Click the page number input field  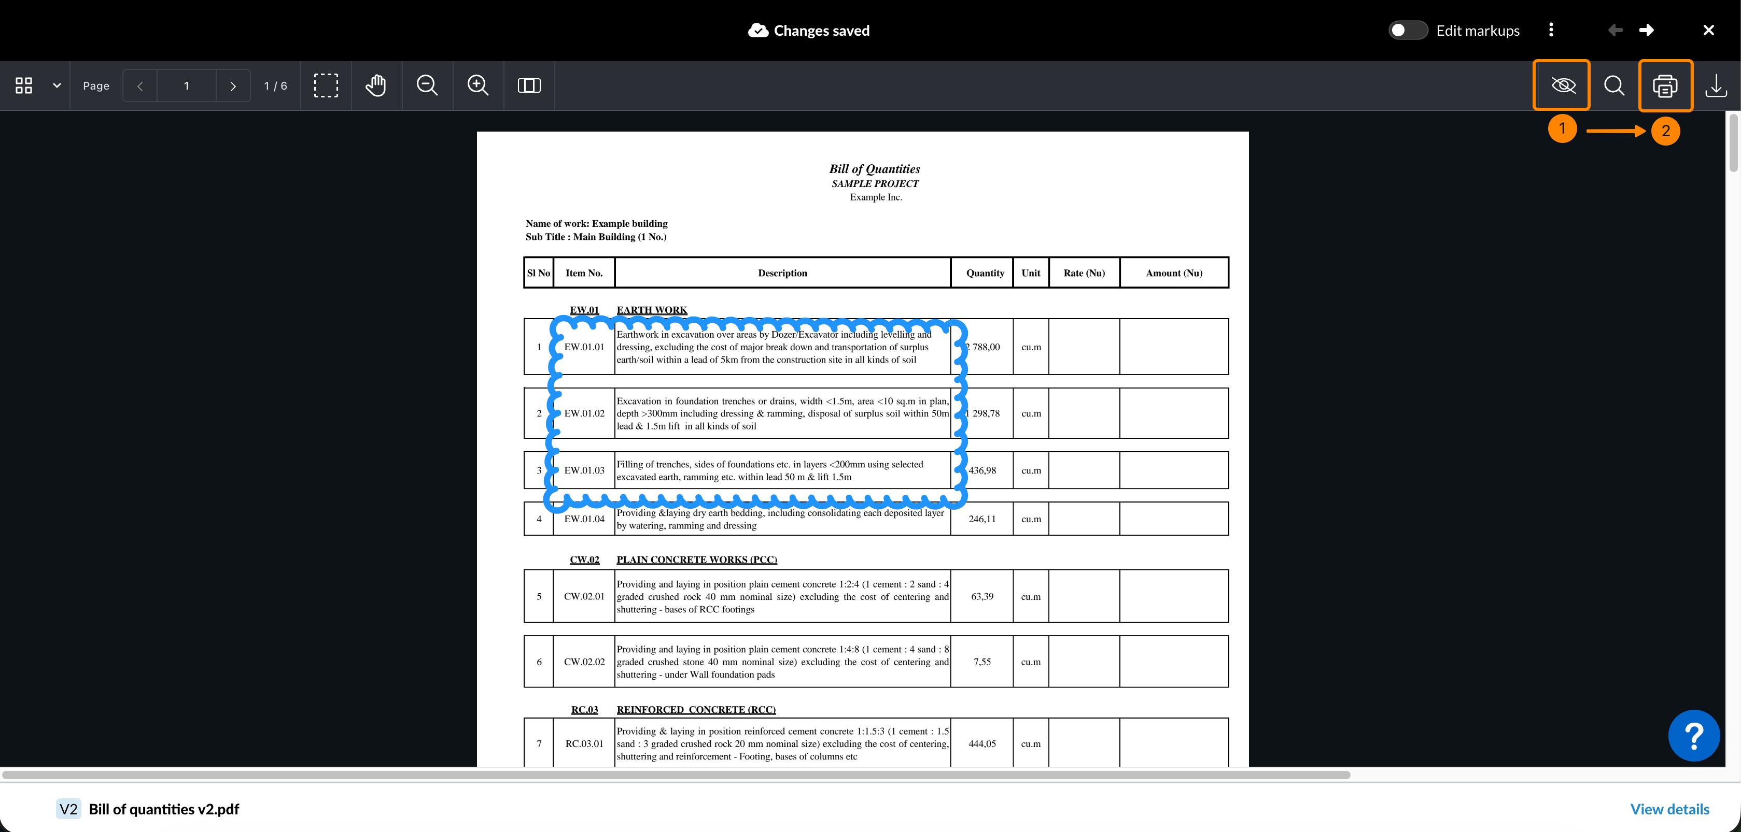187,86
